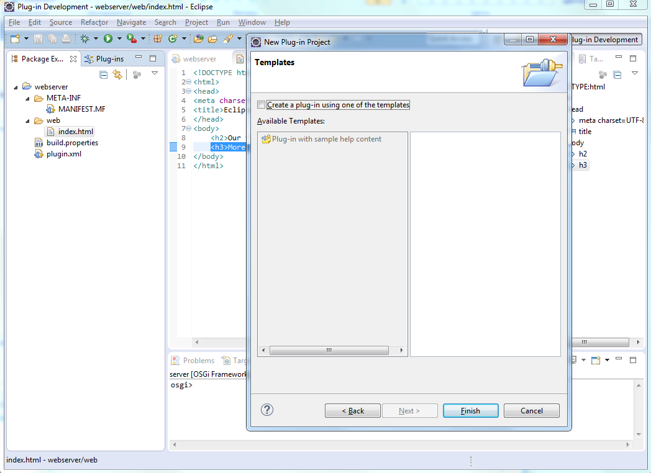Select build.properties file
This screenshot has width=651, height=473.
[x=66, y=143]
